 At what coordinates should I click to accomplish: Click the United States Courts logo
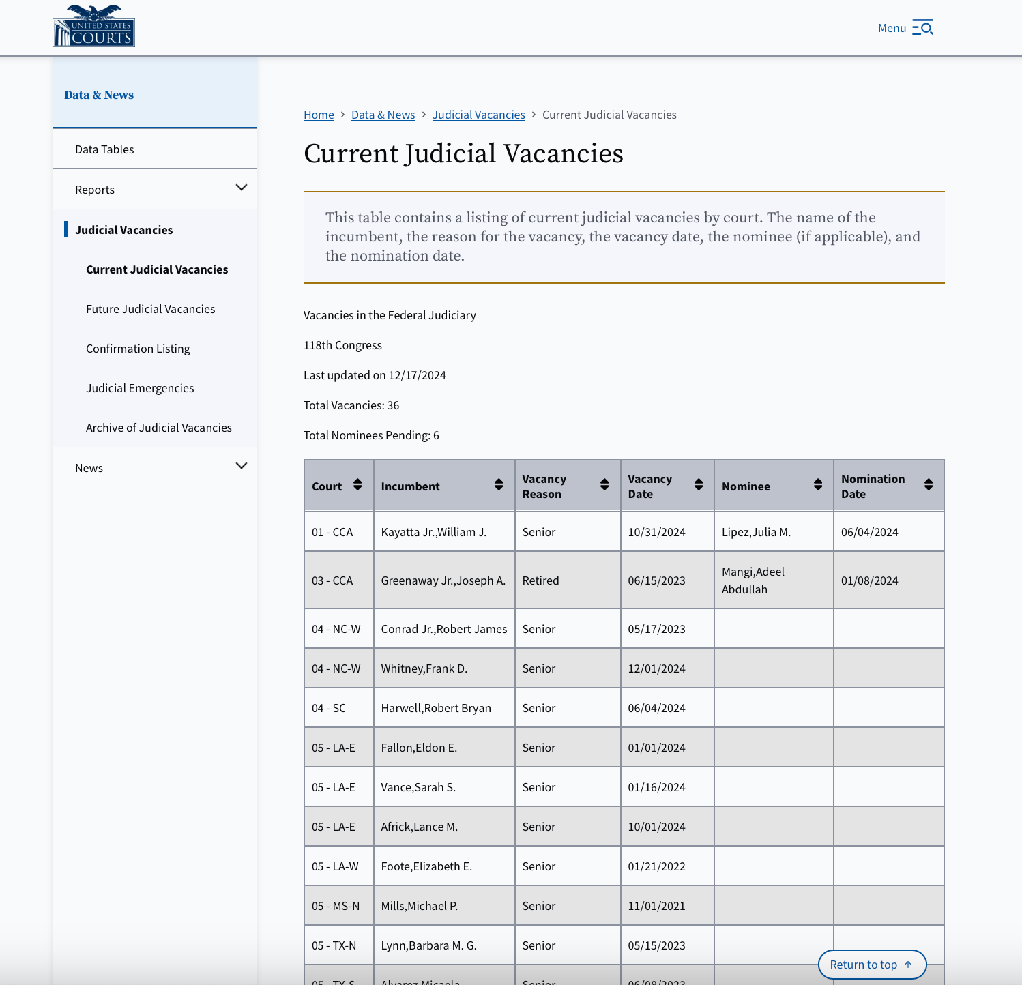click(93, 26)
